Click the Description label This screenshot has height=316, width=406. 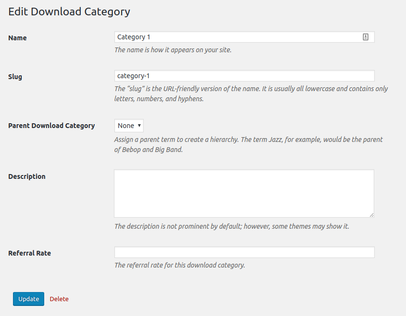[x=27, y=176]
